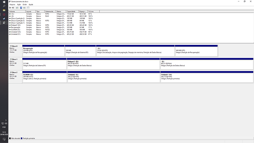Click the blue Partição primária legend swatch
Viewport: 254px width, 143px height.
(x=22, y=138)
